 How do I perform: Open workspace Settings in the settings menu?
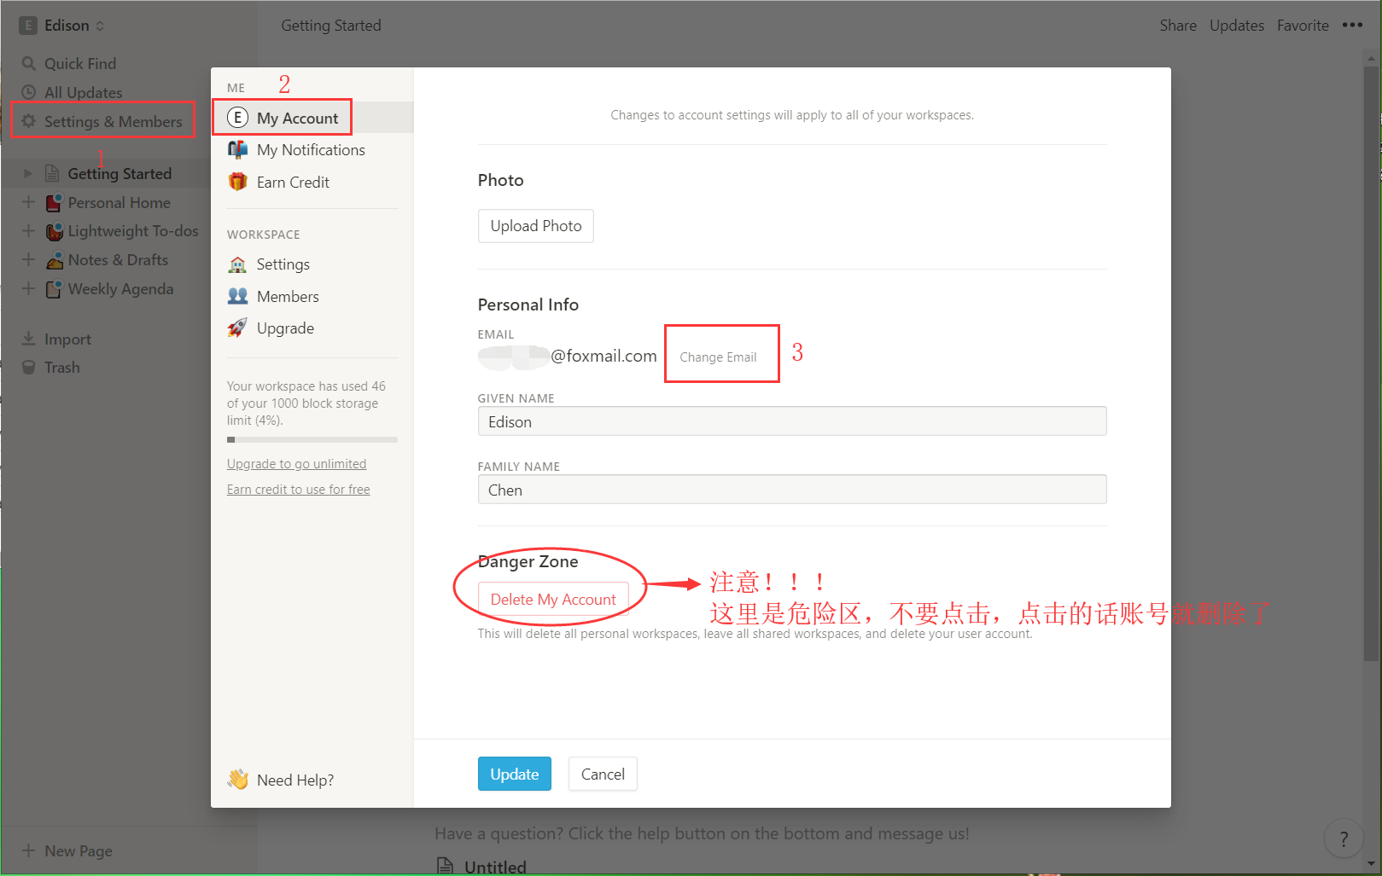[x=283, y=264]
